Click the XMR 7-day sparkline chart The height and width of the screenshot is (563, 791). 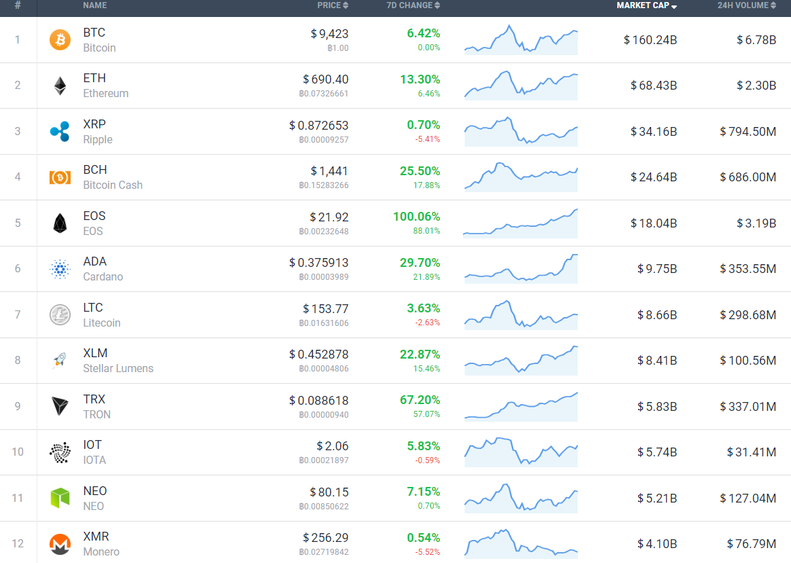521,544
